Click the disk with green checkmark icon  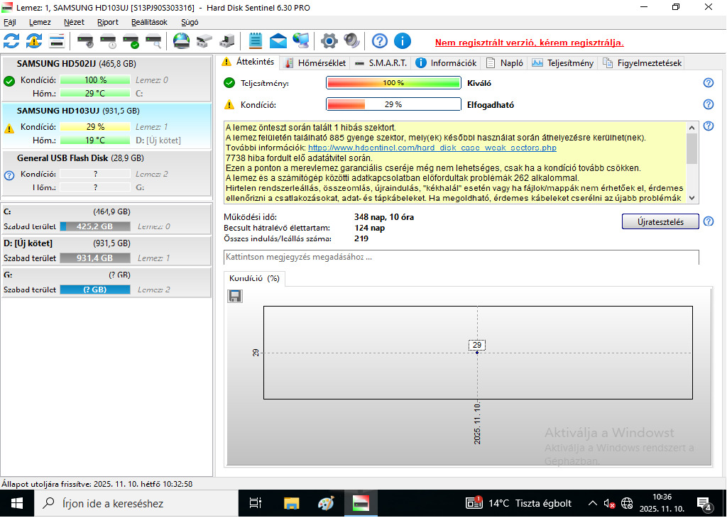point(131,41)
